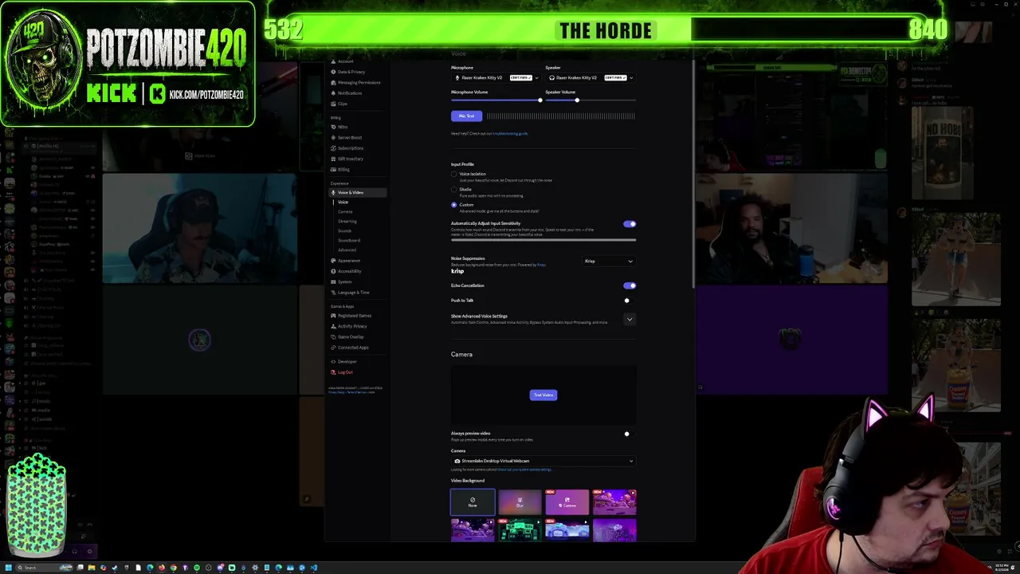The width and height of the screenshot is (1020, 574).
Task: Click the Log Out icon
Action: pyautogui.click(x=333, y=372)
